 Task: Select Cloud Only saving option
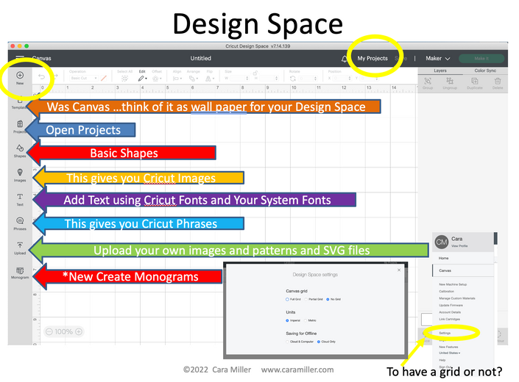tap(319, 342)
